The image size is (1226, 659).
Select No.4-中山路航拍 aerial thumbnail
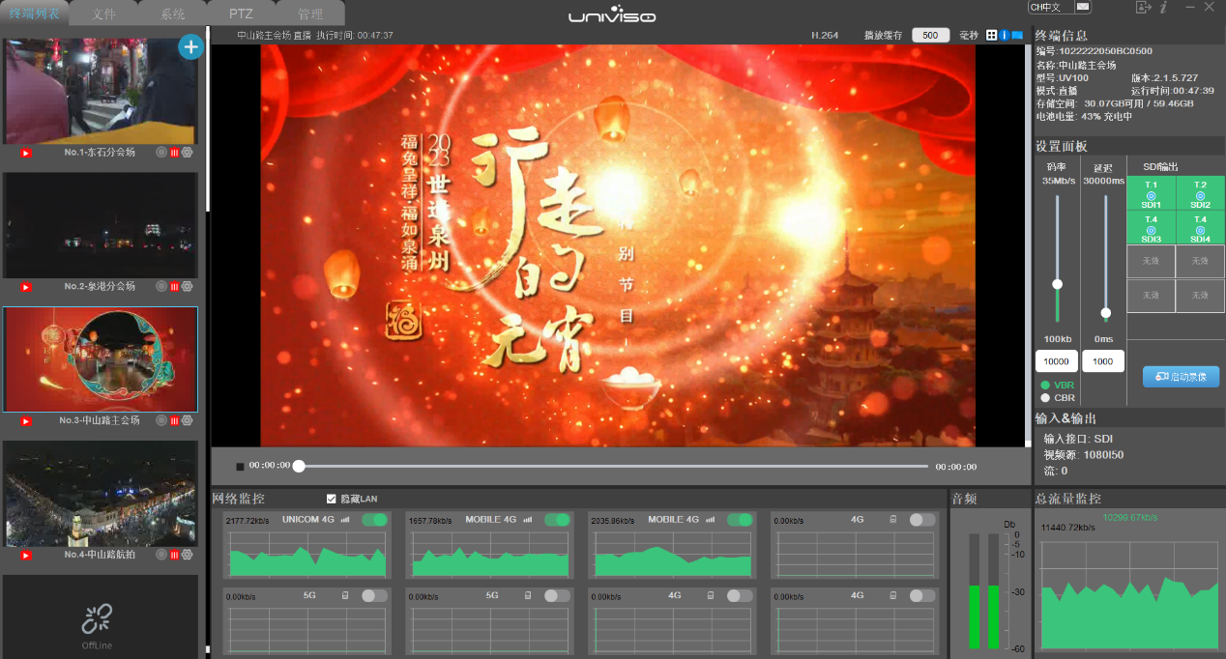[x=101, y=494]
